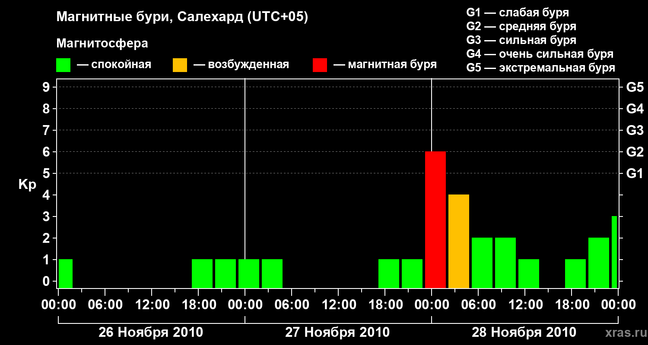Viewport: 648px width, 345px height.
Task: Click the 'G1' right-axis label
Action: click(x=635, y=173)
